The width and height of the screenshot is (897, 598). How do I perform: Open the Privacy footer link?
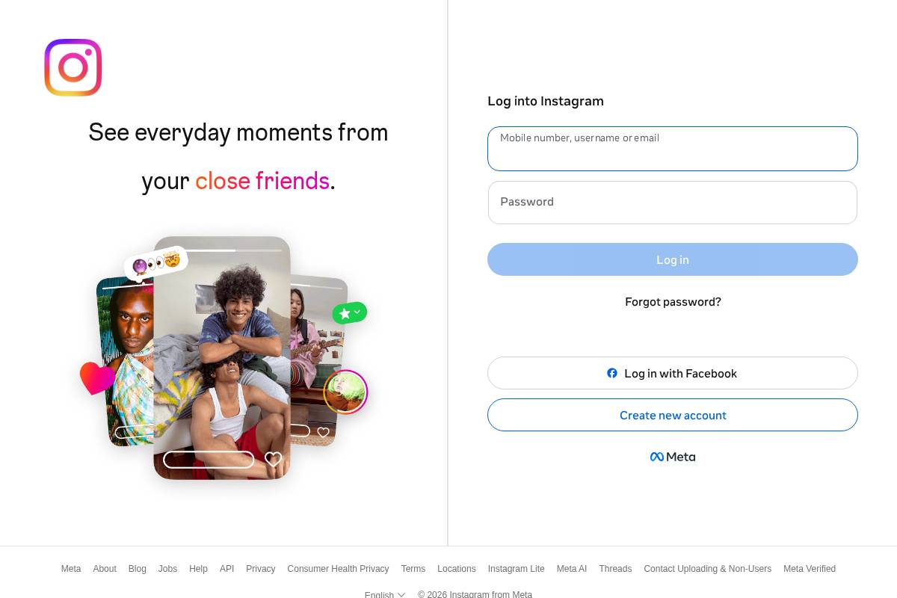pos(261,569)
